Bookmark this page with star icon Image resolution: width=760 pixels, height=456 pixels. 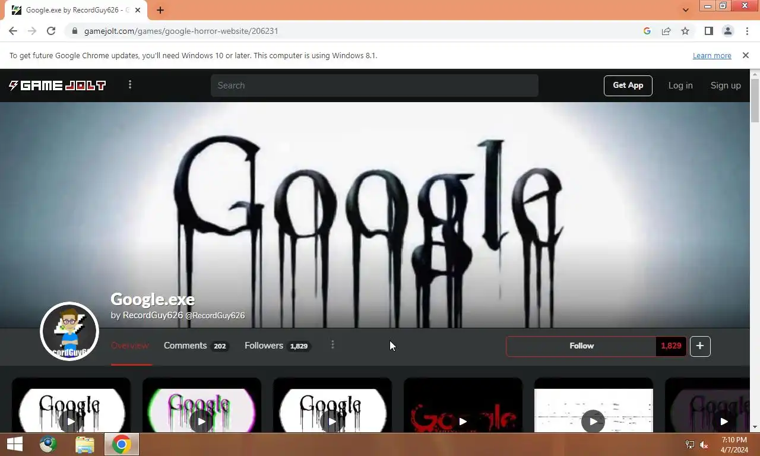tap(685, 31)
